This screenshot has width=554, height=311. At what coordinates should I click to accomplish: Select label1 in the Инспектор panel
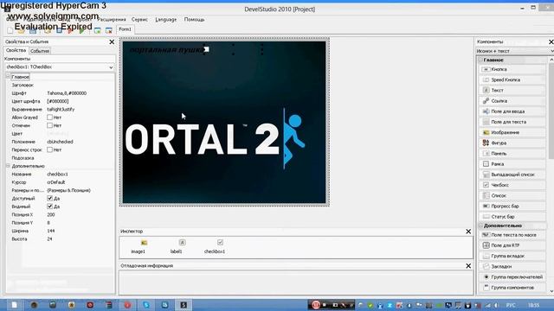pyautogui.click(x=177, y=246)
